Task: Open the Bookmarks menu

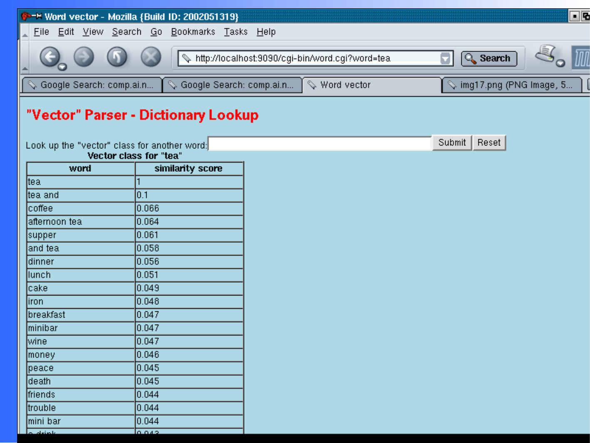Action: [193, 32]
